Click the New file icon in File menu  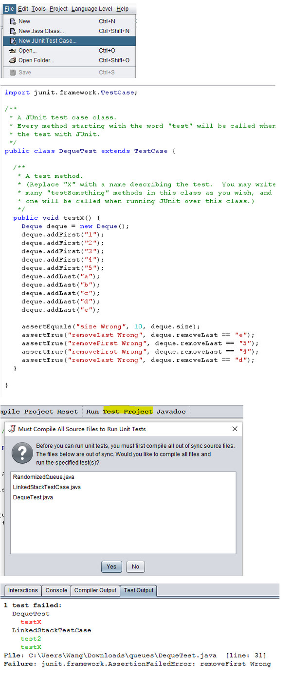click(x=13, y=21)
